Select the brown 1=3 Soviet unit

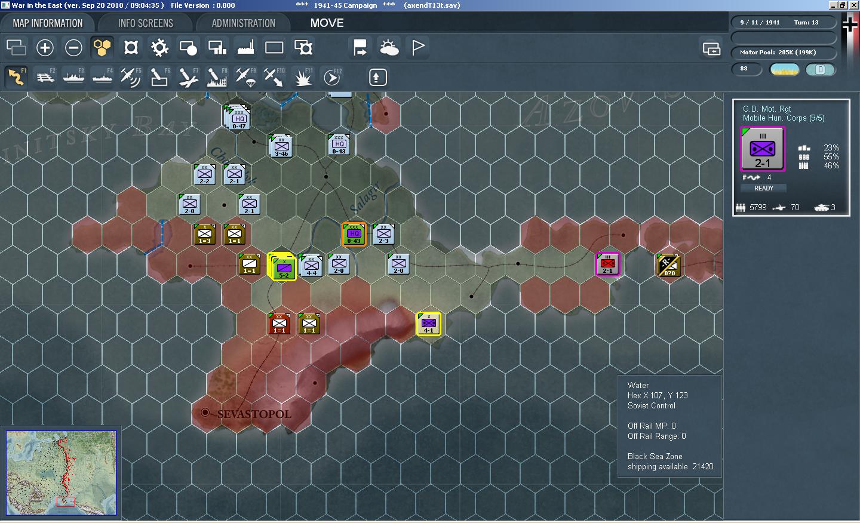tap(205, 234)
